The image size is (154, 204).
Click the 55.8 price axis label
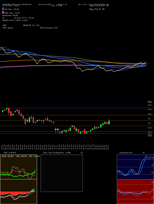149,123
